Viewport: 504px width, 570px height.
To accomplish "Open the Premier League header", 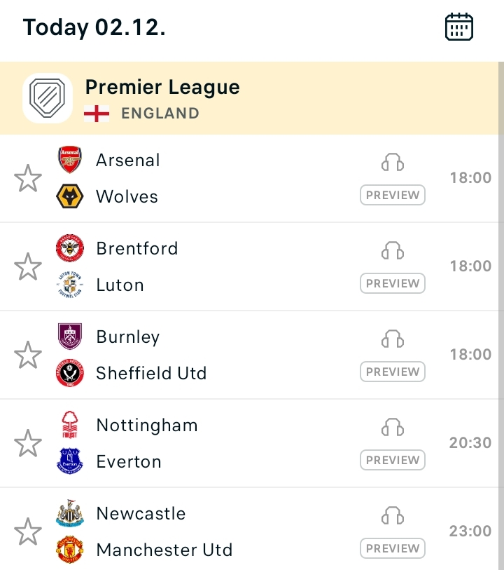I will tap(249, 98).
